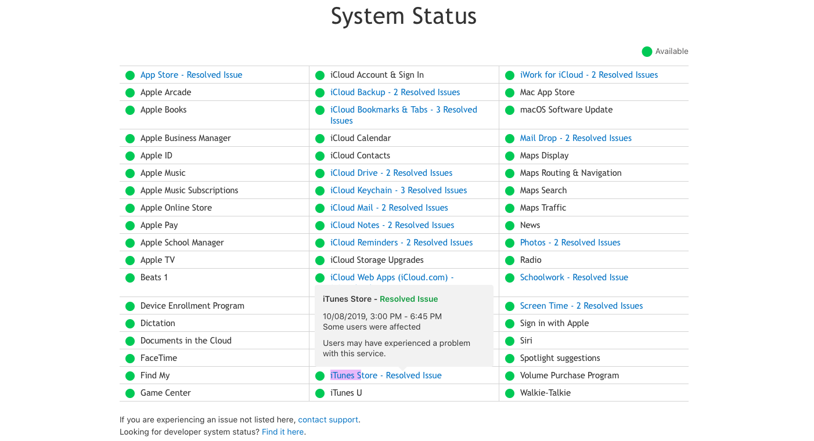Open iCloud Drive 2 Resolved Issues link
The width and height of the screenshot is (814, 441).
(x=391, y=173)
